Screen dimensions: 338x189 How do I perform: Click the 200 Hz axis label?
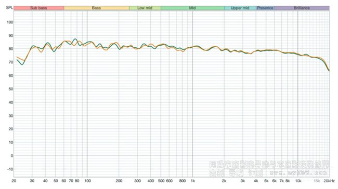[x=119, y=181]
